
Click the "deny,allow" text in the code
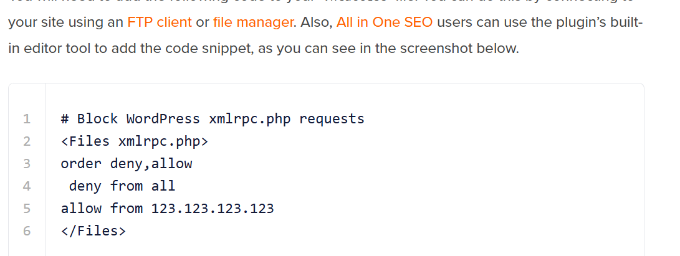click(x=151, y=164)
